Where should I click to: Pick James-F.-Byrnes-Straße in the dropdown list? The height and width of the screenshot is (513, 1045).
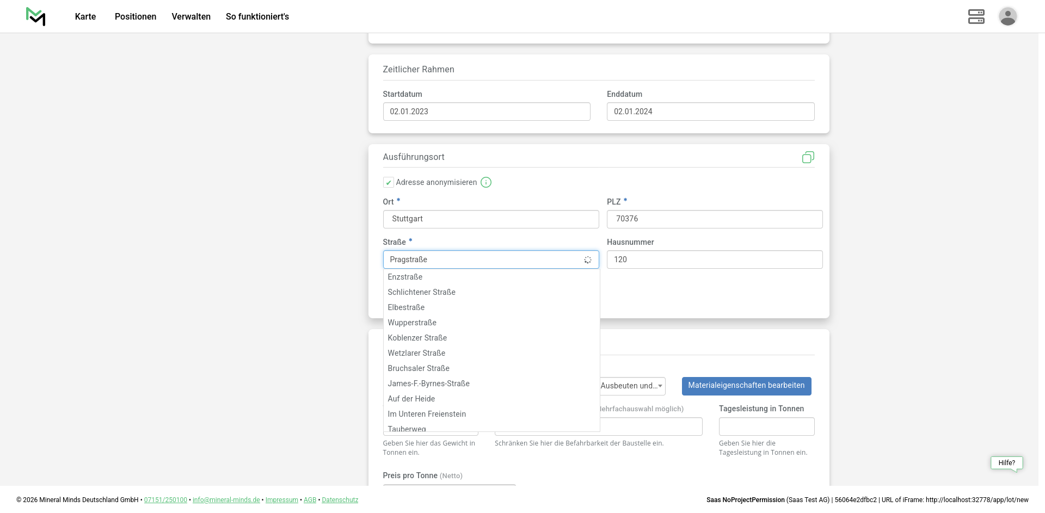(428, 384)
